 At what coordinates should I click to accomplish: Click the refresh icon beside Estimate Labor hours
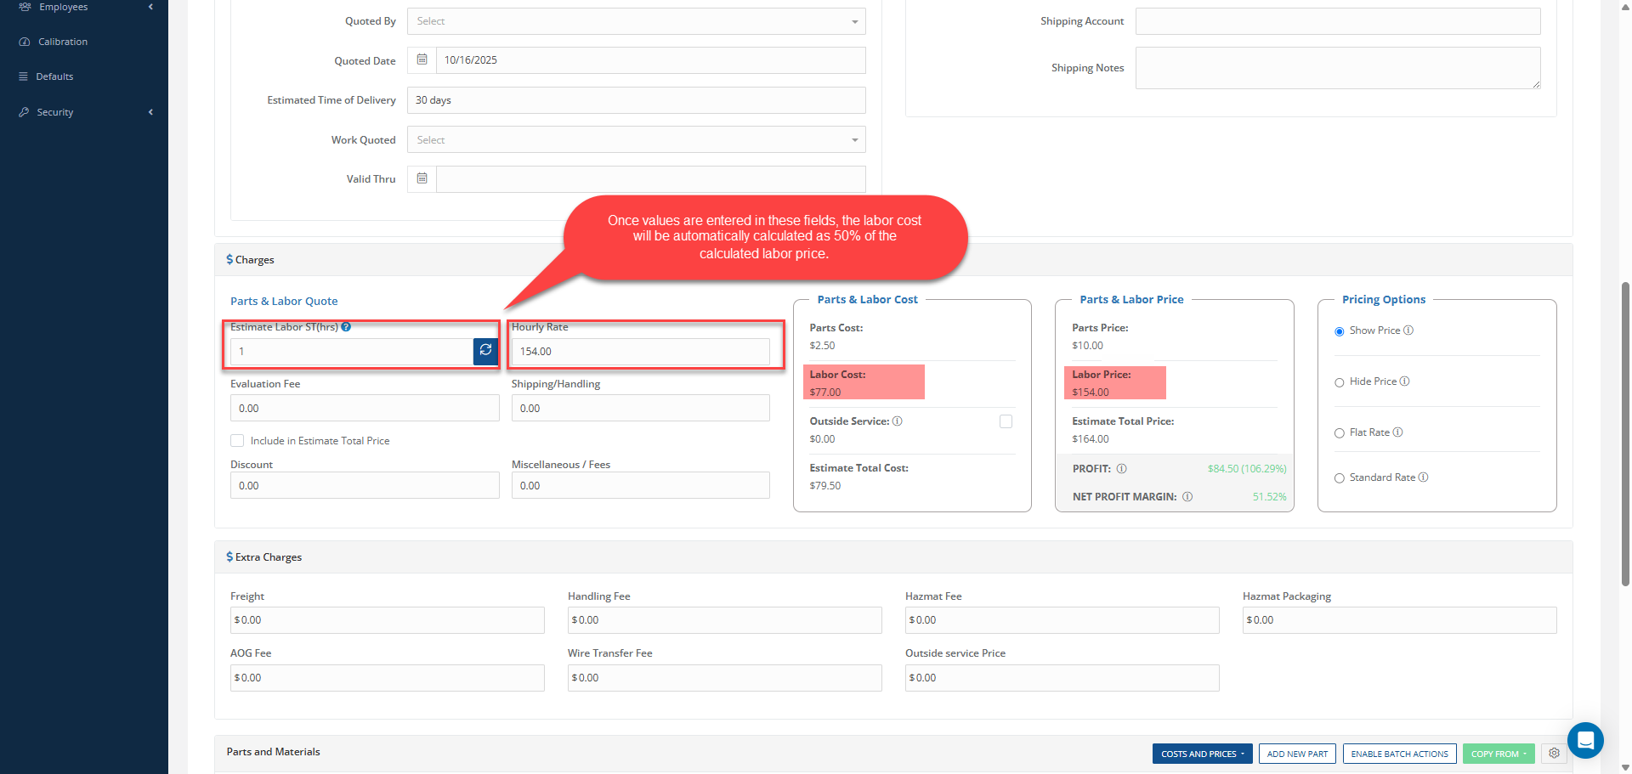click(485, 351)
